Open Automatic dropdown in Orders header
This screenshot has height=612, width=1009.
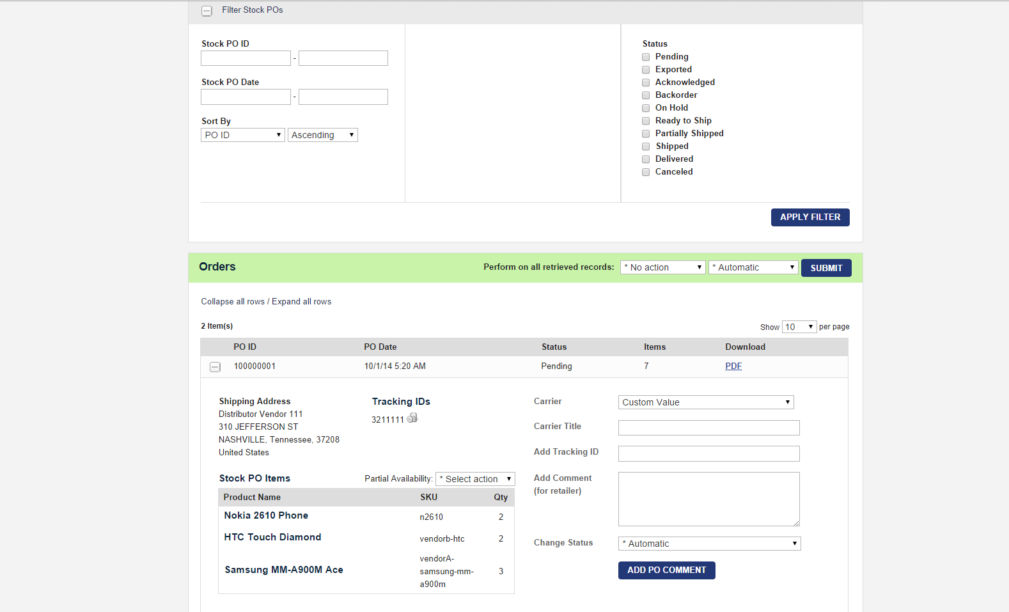pyautogui.click(x=753, y=267)
